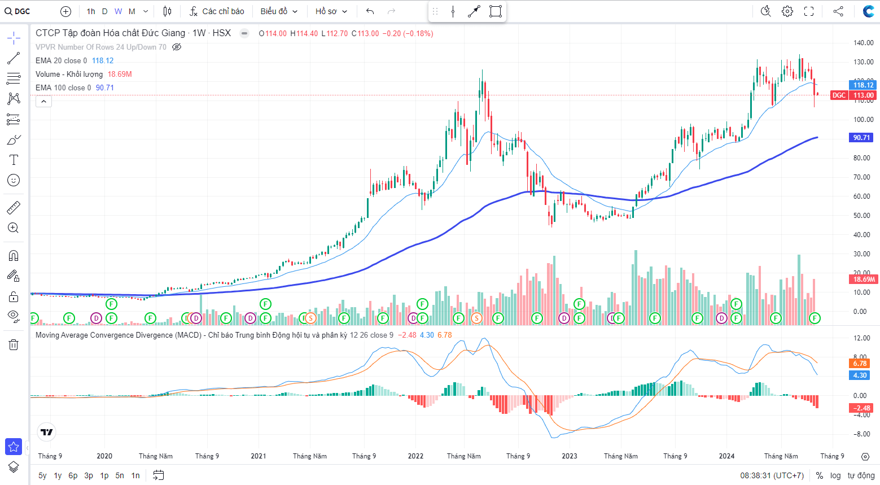Viewport: 880px width, 485px height.
Task: Toggle tự động auto scale
Action: (861, 475)
